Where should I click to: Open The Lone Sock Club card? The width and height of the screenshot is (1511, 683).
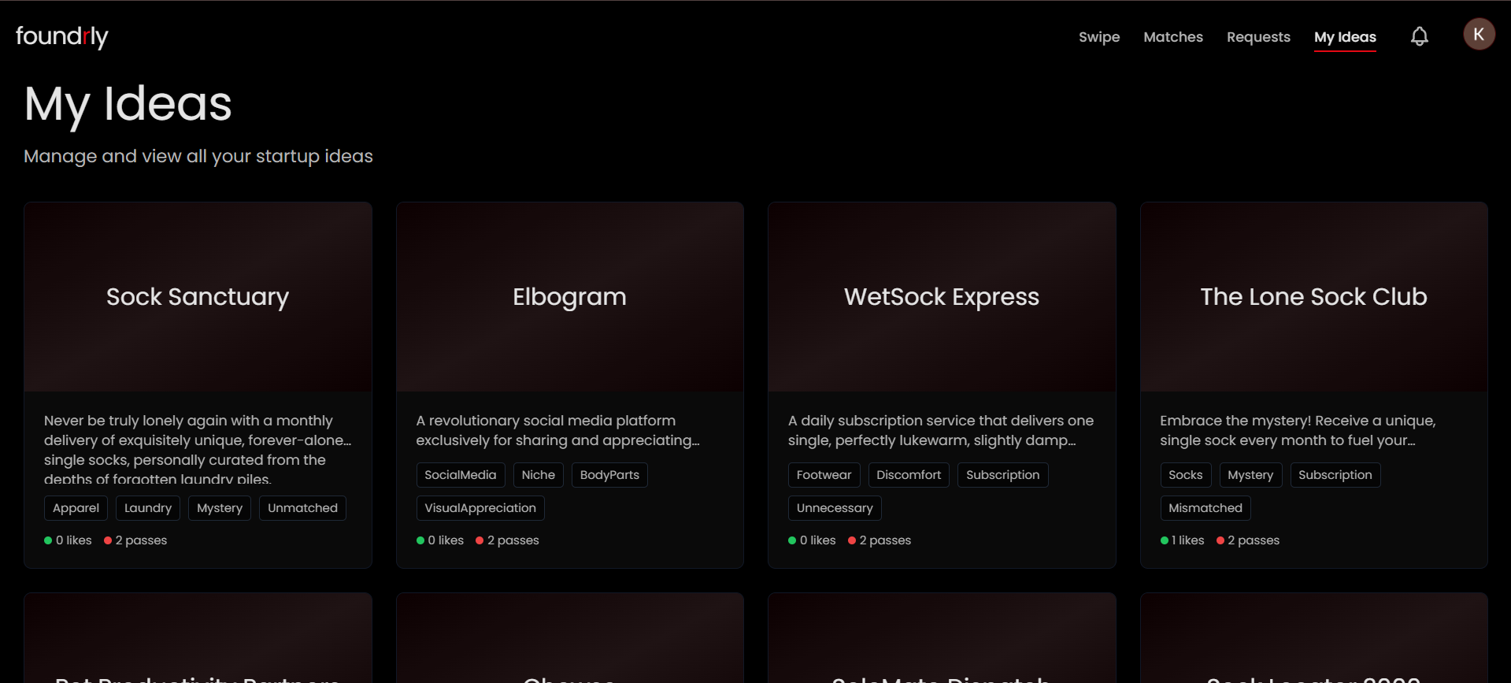(x=1313, y=385)
